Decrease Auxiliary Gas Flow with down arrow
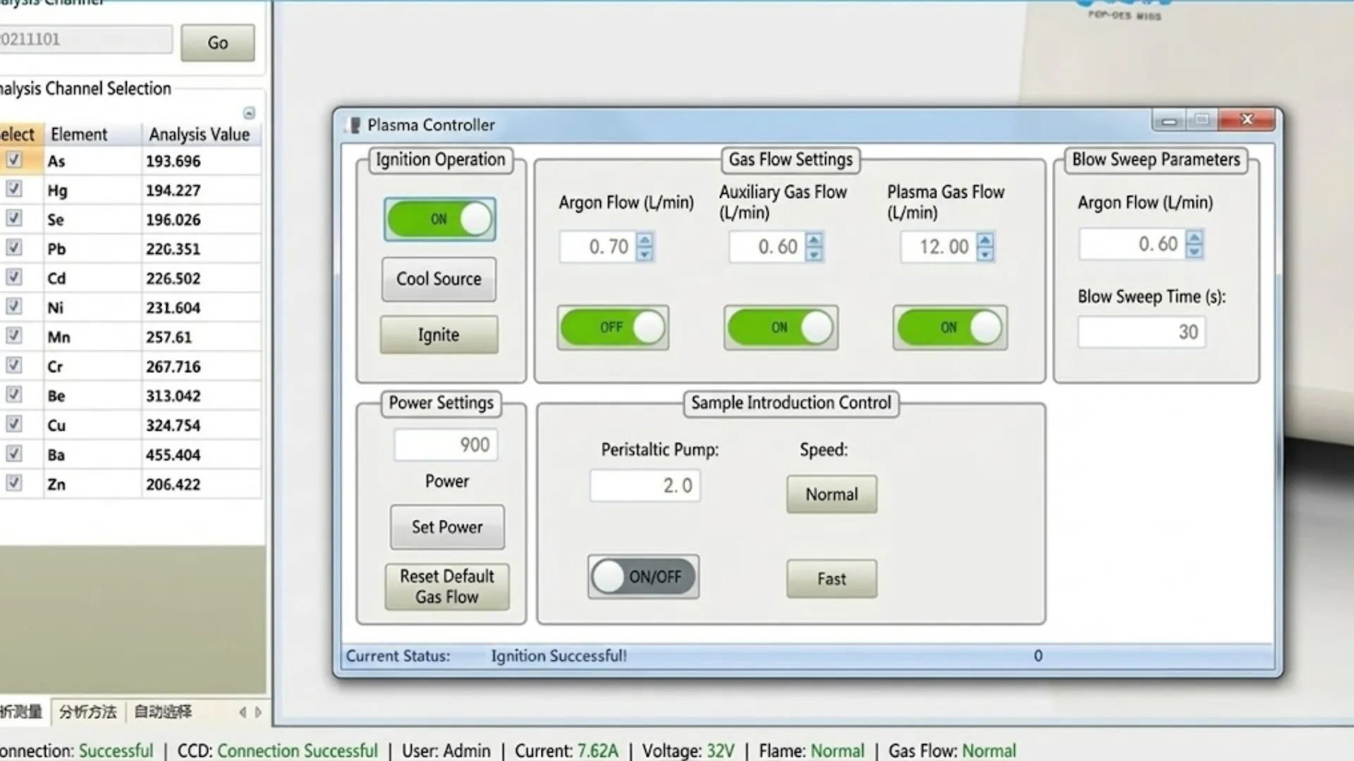 (814, 254)
